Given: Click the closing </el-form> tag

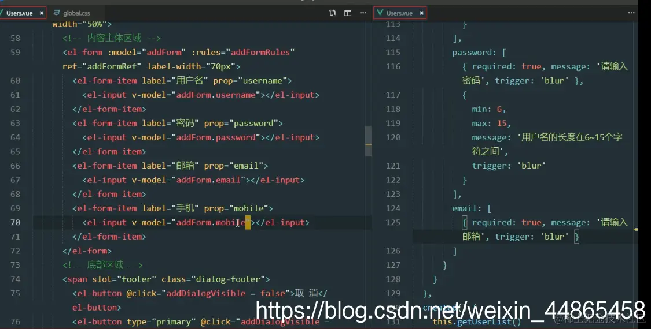Looking at the screenshot, I should point(87,251).
